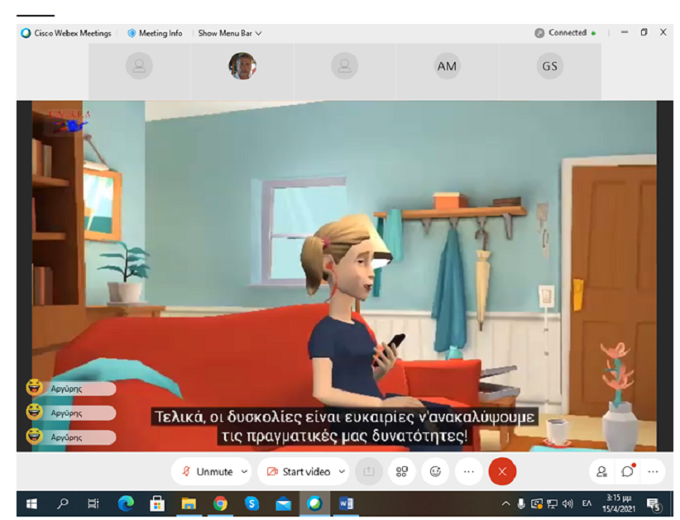Open Meeting Info
Screen dimensions: 680x520
(x=156, y=33)
